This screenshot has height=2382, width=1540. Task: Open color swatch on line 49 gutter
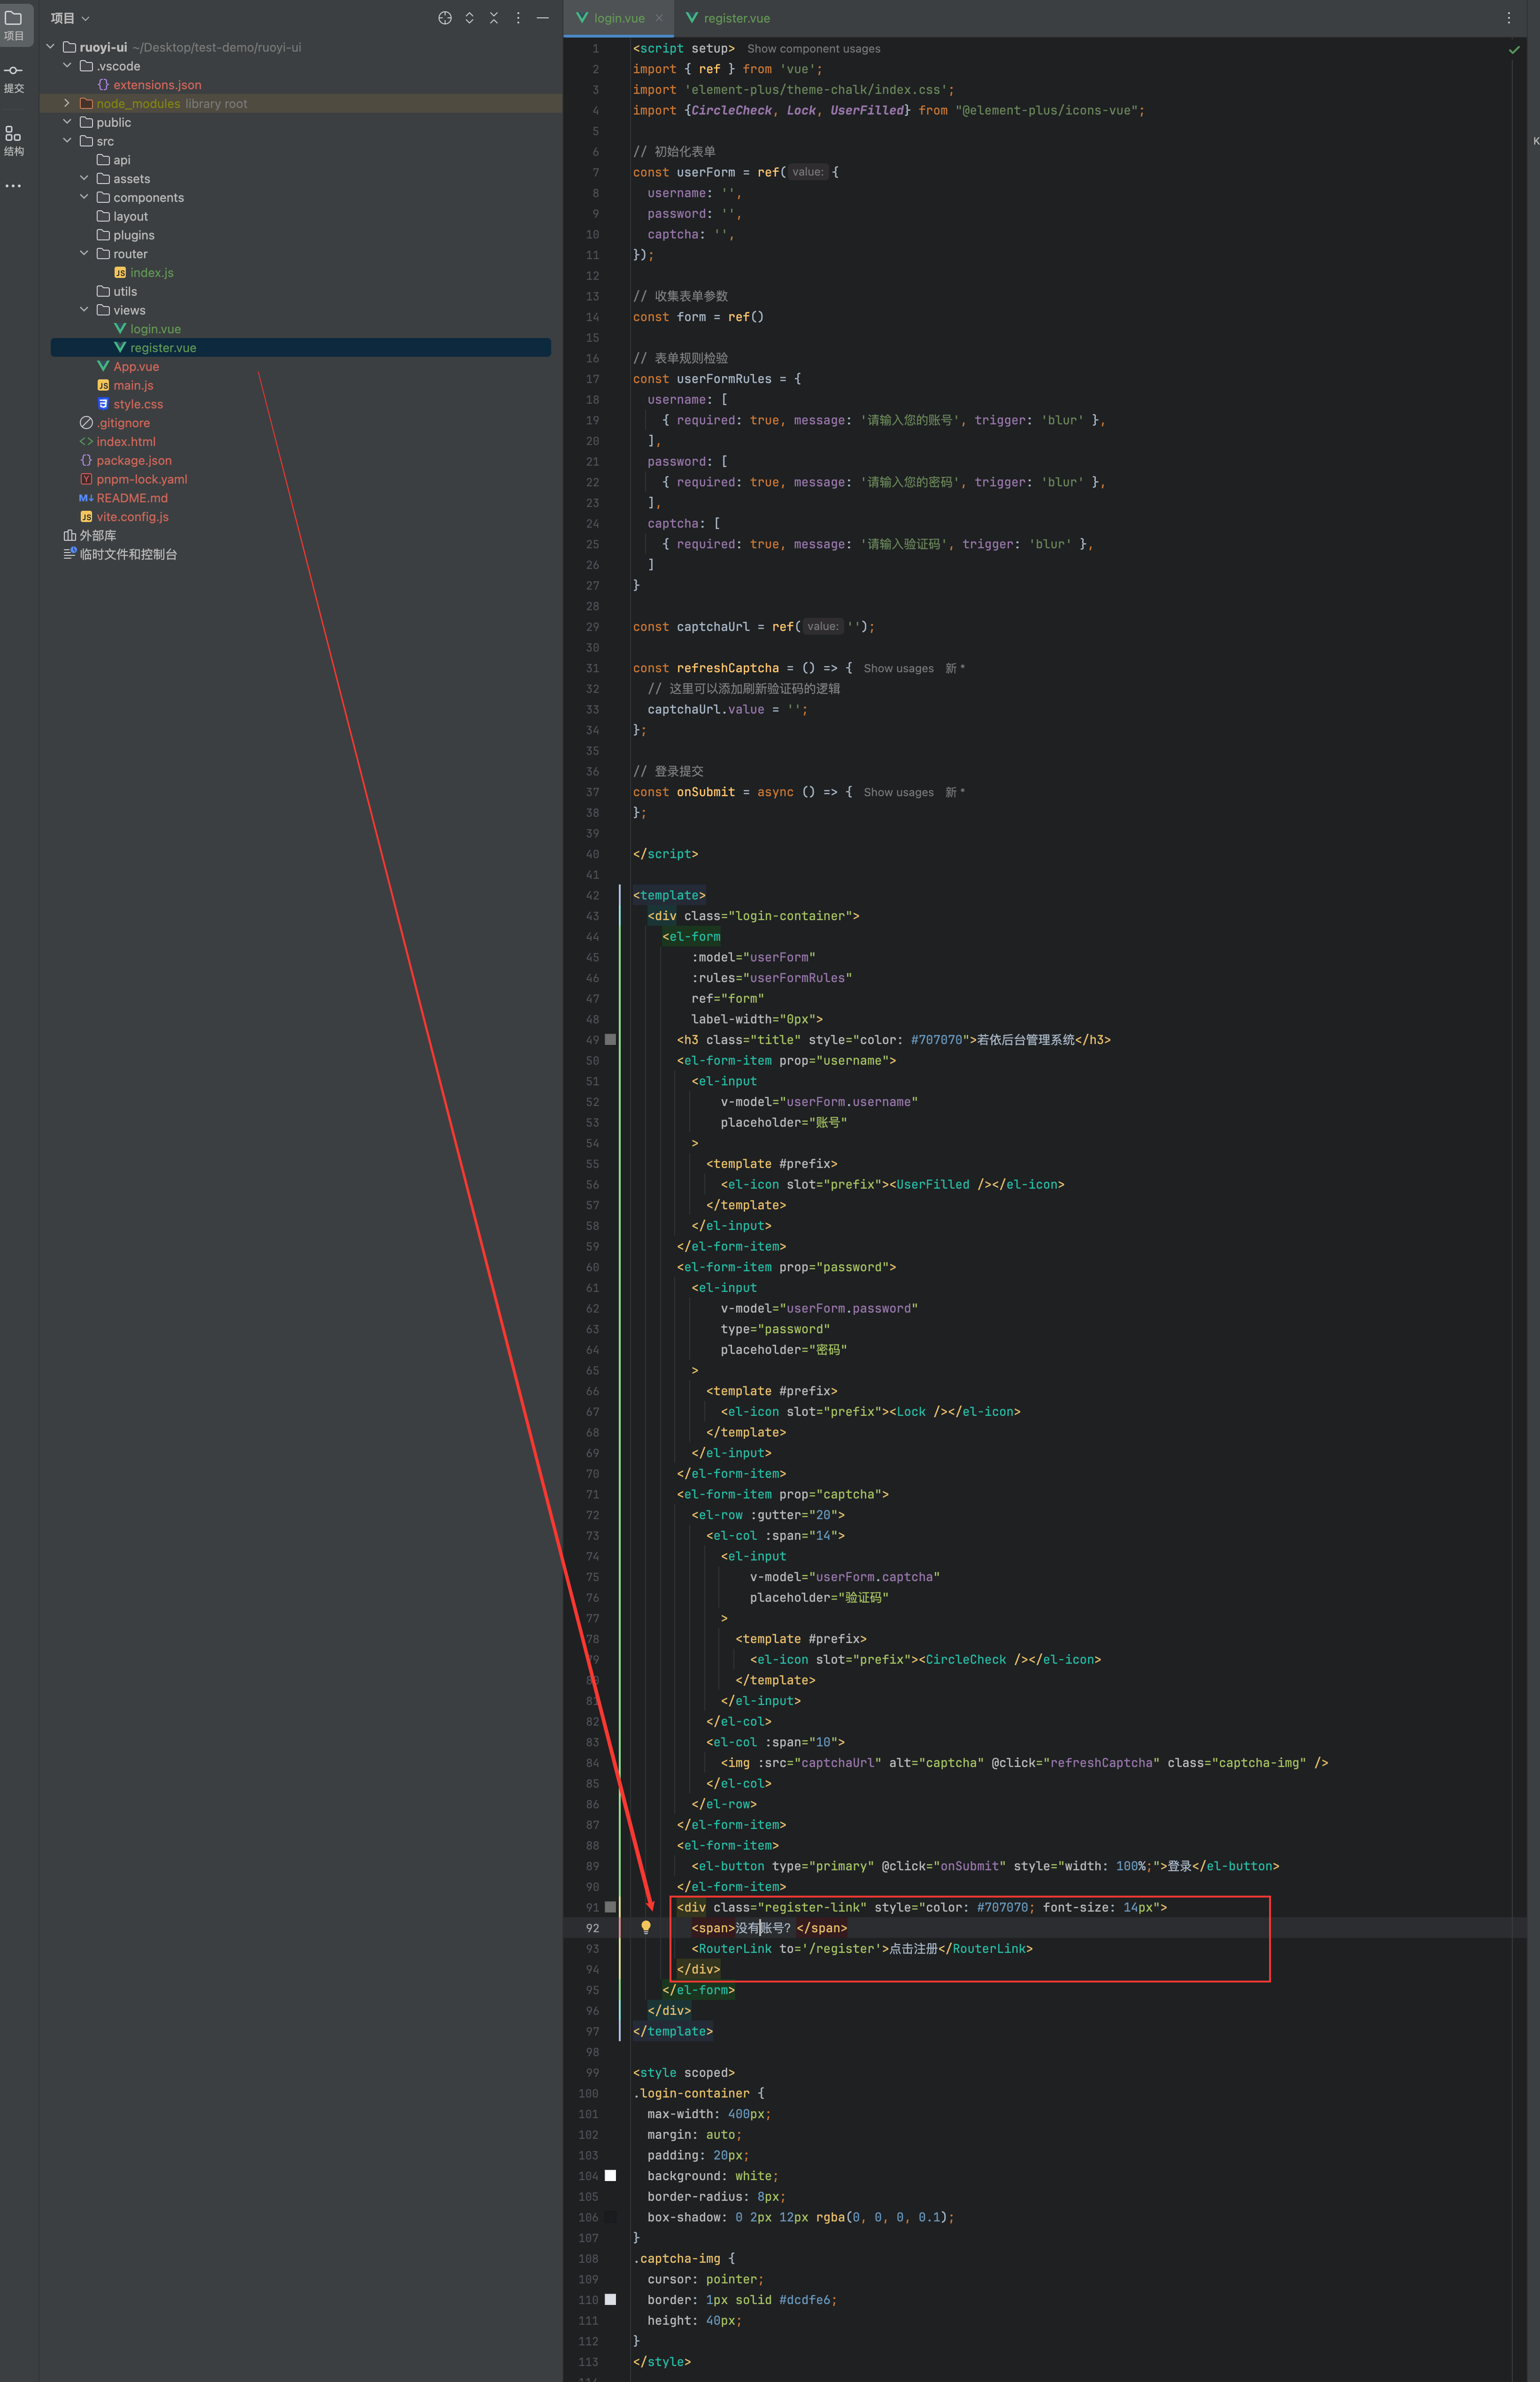tap(611, 1039)
